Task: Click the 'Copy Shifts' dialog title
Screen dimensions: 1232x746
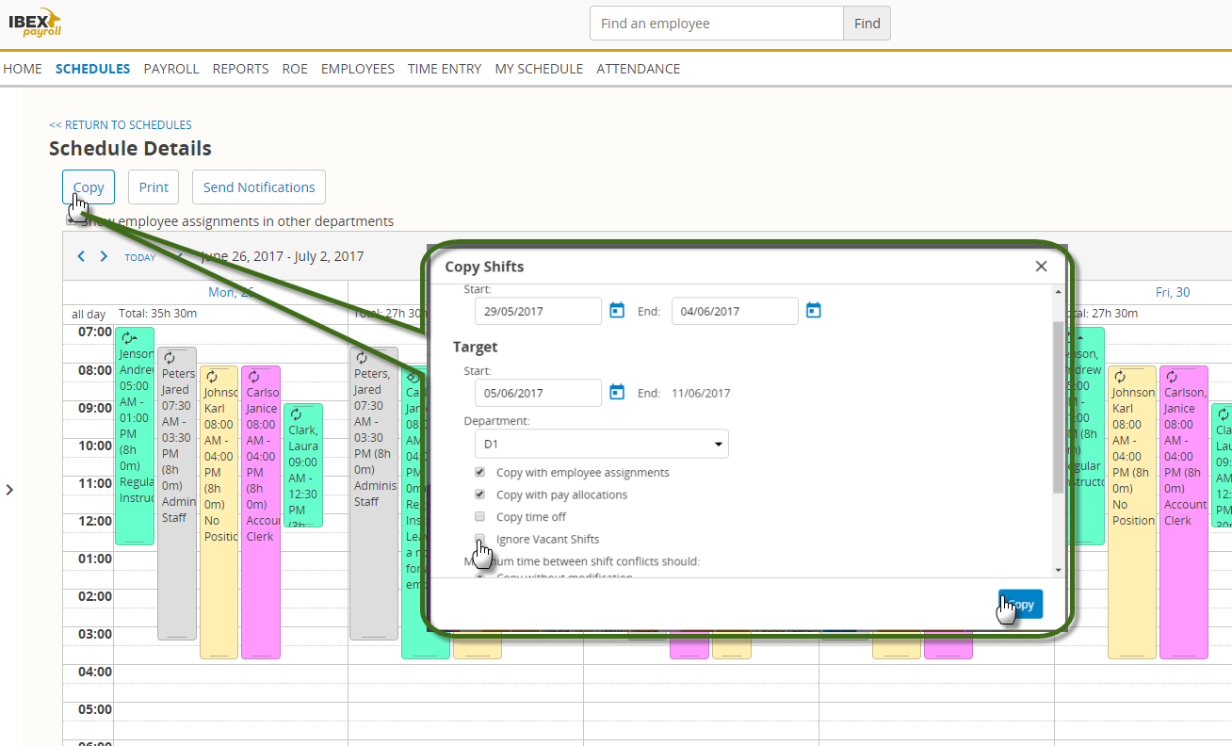Action: pyautogui.click(x=484, y=267)
